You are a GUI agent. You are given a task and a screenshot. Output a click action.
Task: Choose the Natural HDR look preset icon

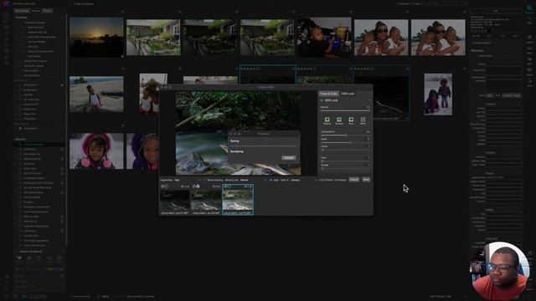(327, 120)
